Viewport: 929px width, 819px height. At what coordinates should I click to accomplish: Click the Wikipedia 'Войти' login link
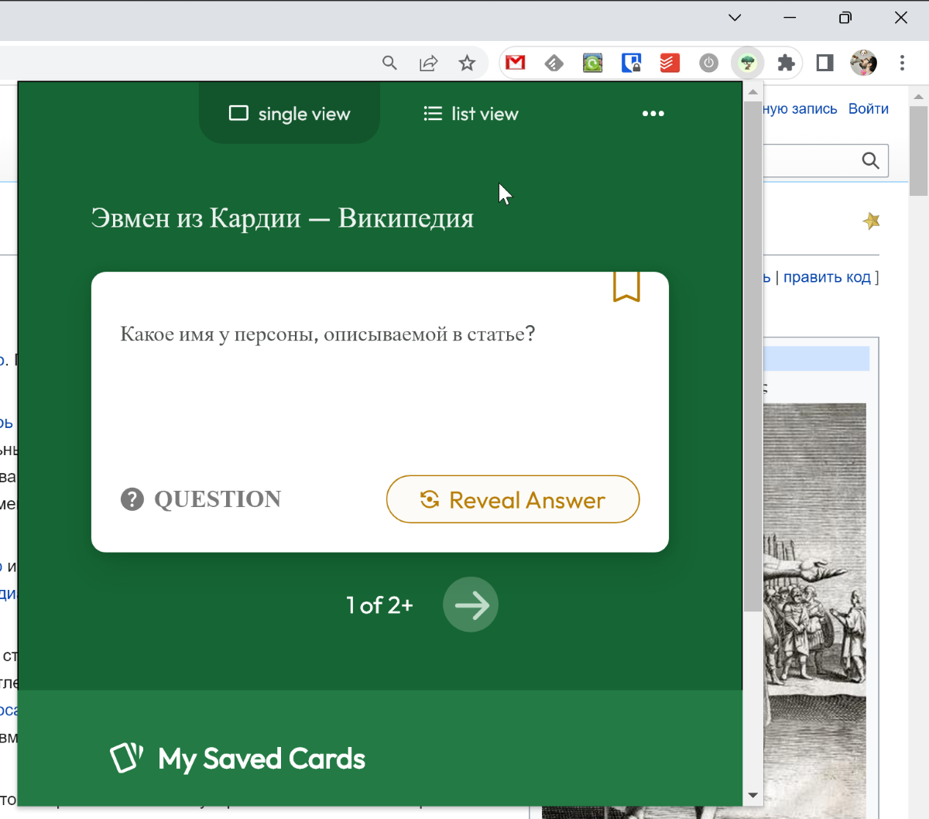click(x=869, y=108)
